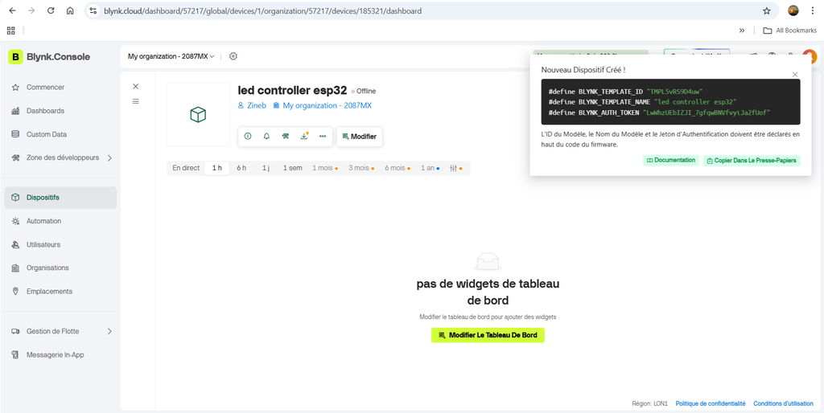The width and height of the screenshot is (824, 413).
Task: Expand Zone des développeurs menu
Action: (x=60, y=157)
